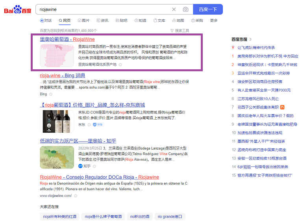Open hot search 老牌国货董事长为证无害直接吃肥皂
Screen dimensions: 302x222
(267, 124)
